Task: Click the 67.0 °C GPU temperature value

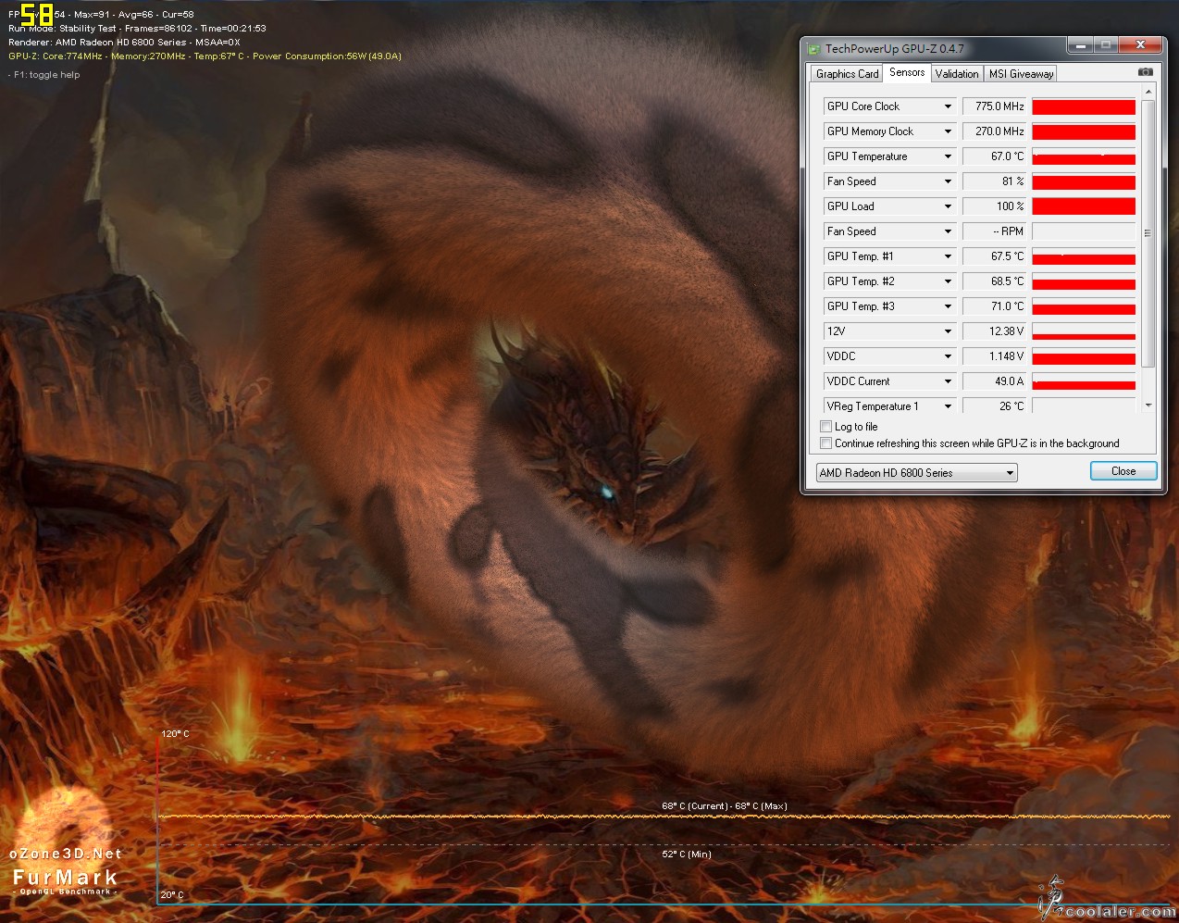Action: tap(995, 156)
